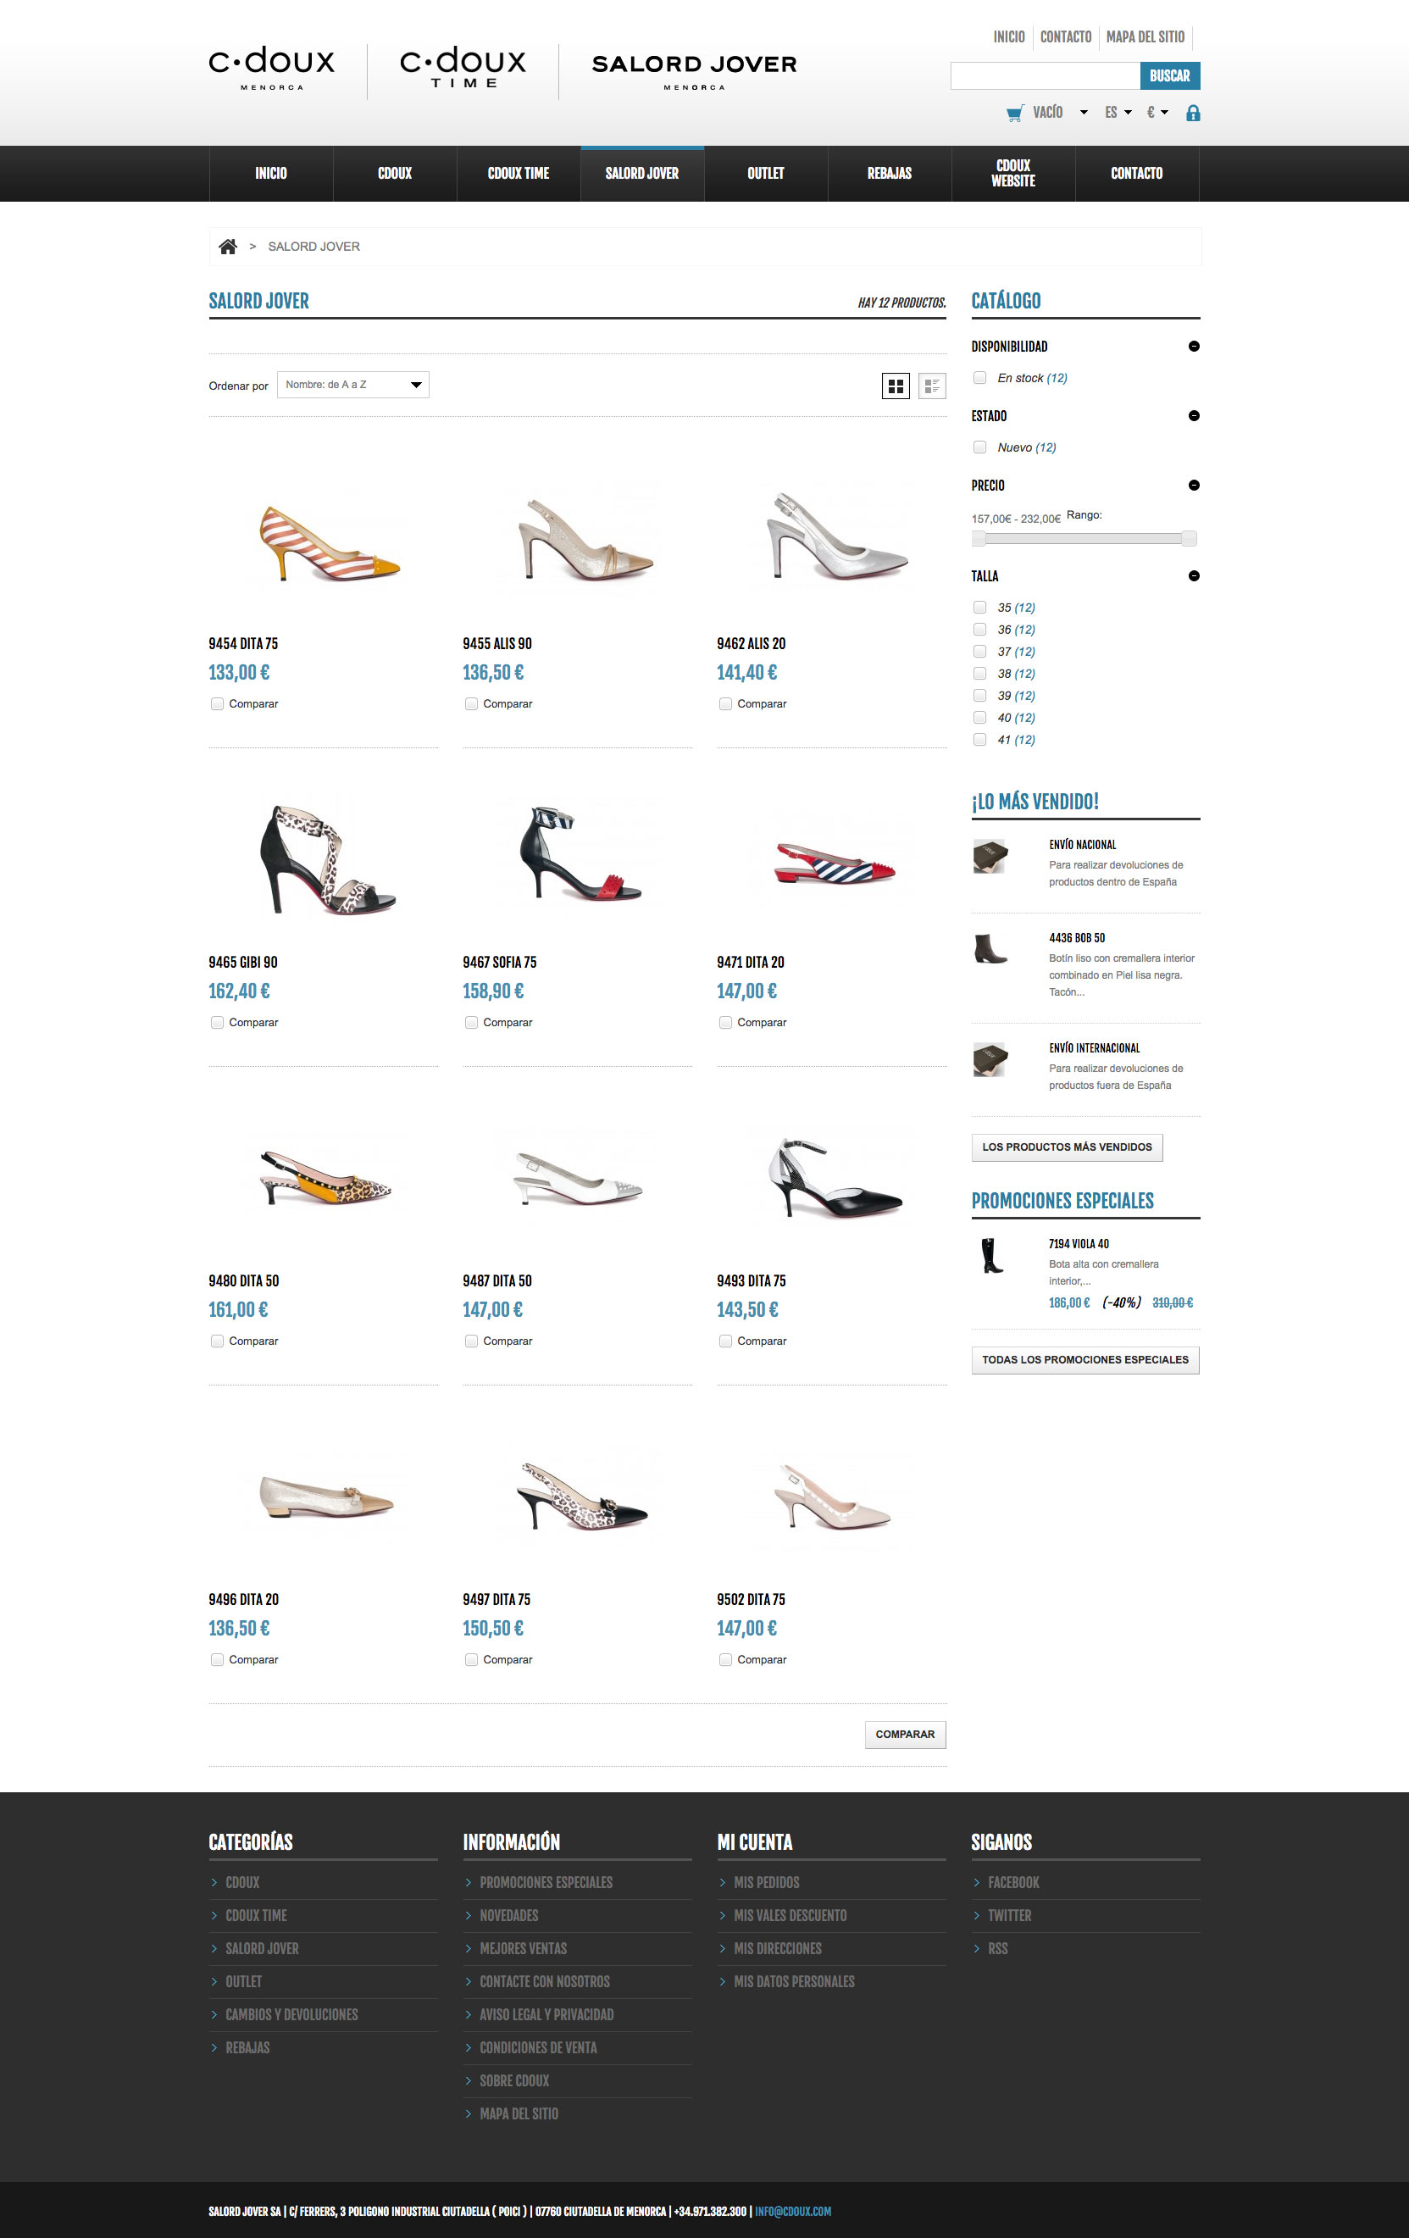Open the Envío Nacional box thumbnail
Viewport: 1409px width, 2238px height.
tap(990, 856)
